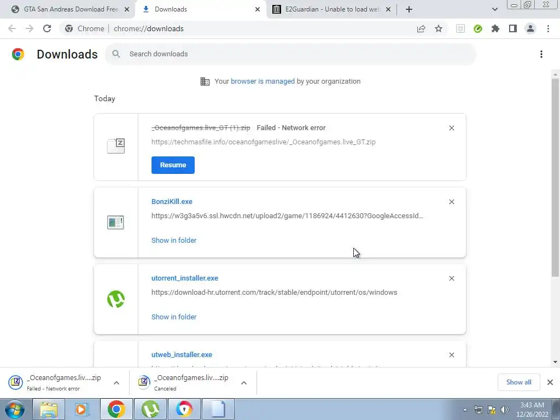Open File Explorer from the taskbar
Image resolution: width=560 pixels, height=420 pixels.
(49, 409)
